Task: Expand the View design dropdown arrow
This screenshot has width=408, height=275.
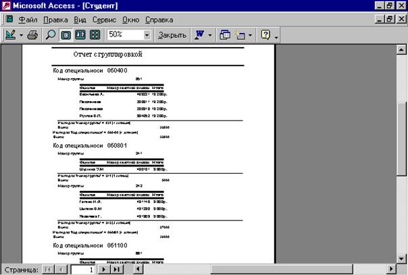Action: point(22,34)
